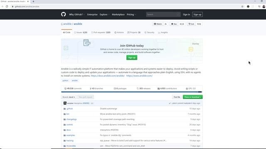Screen dimensions: 266x149
Task: Watch the ansible repository
Action: [158, 24]
